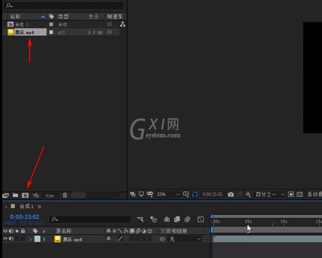Take a snapshot with the camera icon
The height and width of the screenshot is (258, 322).
click(231, 194)
